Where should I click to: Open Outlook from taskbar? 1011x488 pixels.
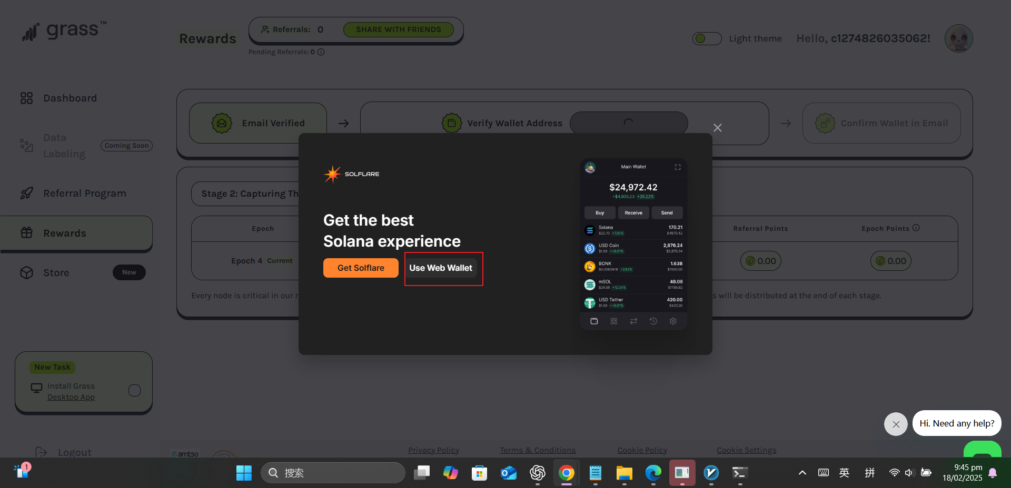(x=509, y=473)
